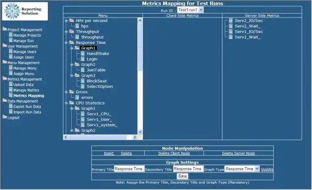
Task: Collapse Graph1 under Response Time
Action: (x=72, y=48)
